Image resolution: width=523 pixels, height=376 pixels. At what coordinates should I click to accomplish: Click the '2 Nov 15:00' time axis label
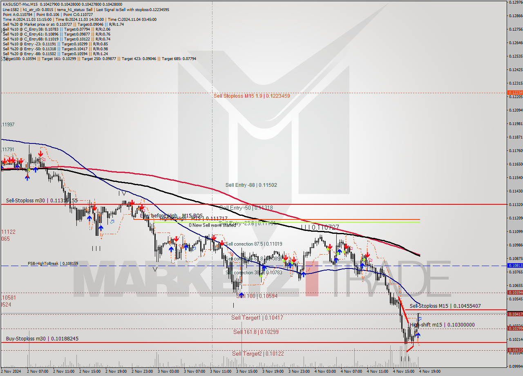click(90, 372)
